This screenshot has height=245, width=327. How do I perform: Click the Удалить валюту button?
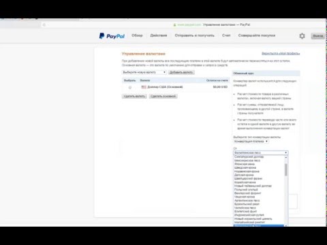(x=134, y=96)
